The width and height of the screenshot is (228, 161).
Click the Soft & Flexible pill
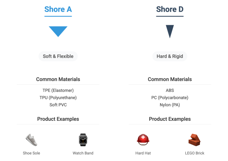coord(58,56)
